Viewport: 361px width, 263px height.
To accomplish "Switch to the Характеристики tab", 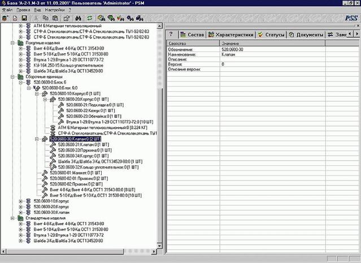I will (231, 35).
